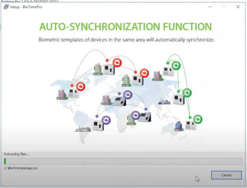Viewport: 247px width, 188px height.
Task: Click the bottom-right green sync icon
Action: click(x=198, y=119)
